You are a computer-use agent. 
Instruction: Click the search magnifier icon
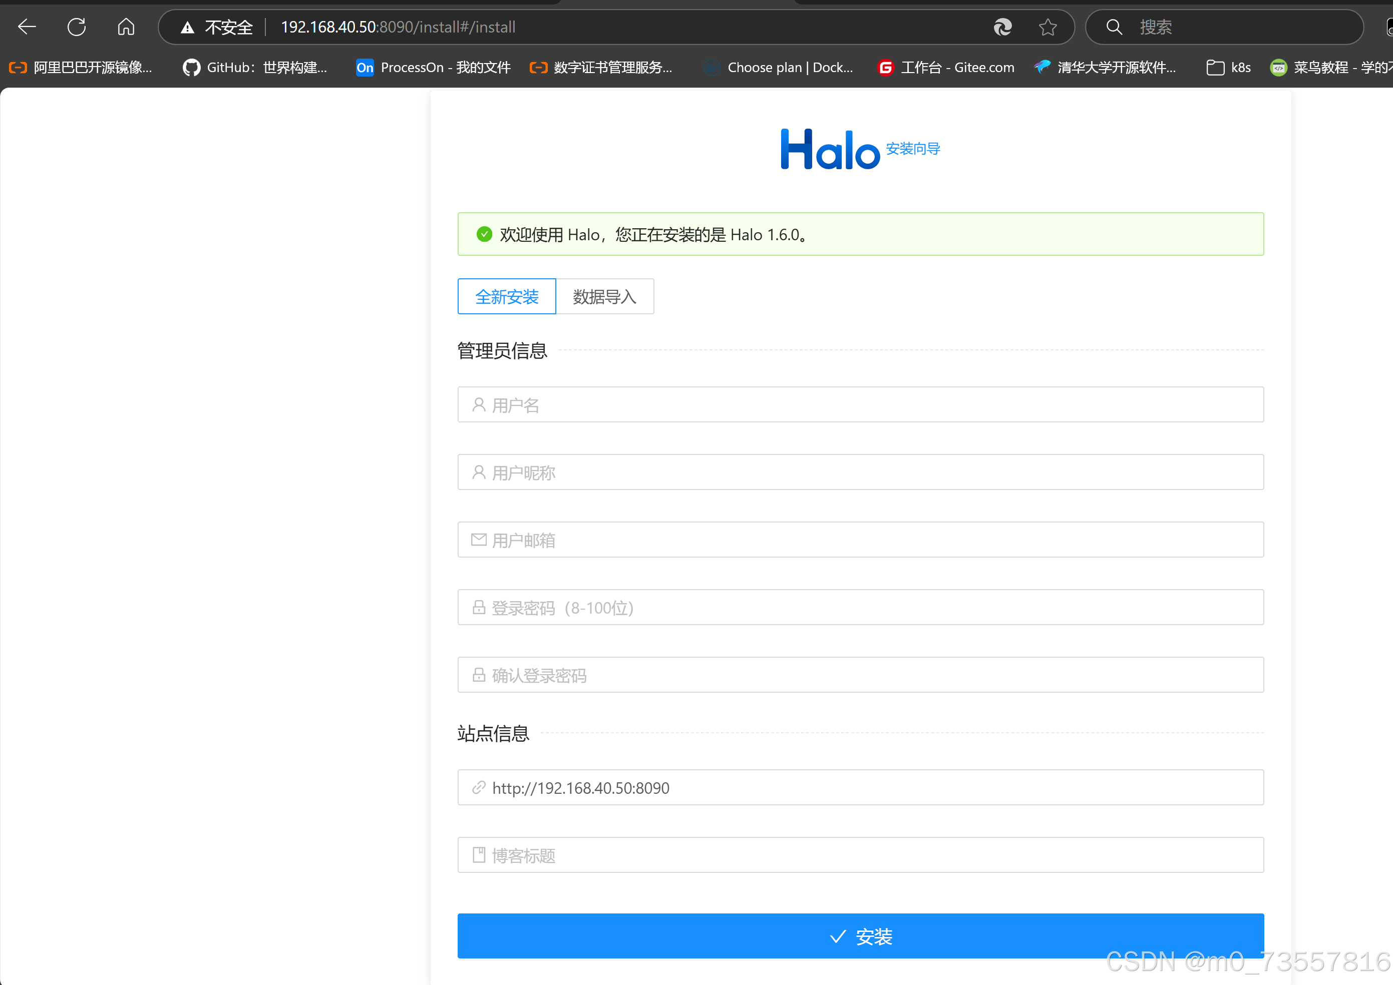(x=1114, y=27)
